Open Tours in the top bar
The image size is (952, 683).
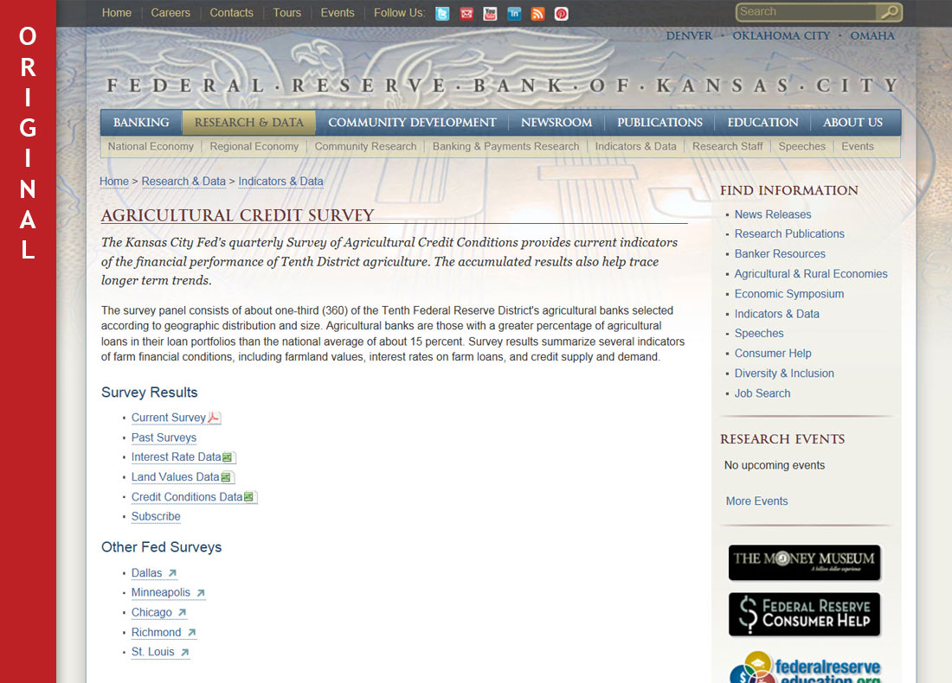click(x=287, y=13)
